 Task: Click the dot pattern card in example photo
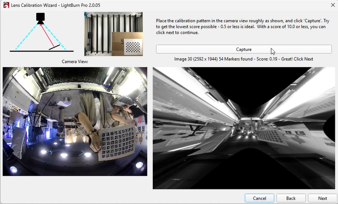pyautogui.click(x=133, y=46)
